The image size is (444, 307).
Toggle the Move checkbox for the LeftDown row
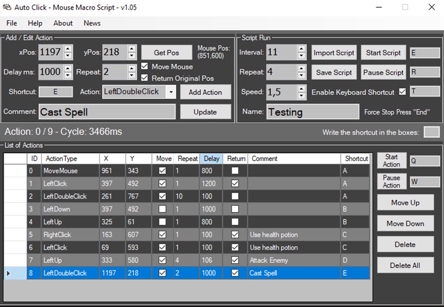click(162, 209)
